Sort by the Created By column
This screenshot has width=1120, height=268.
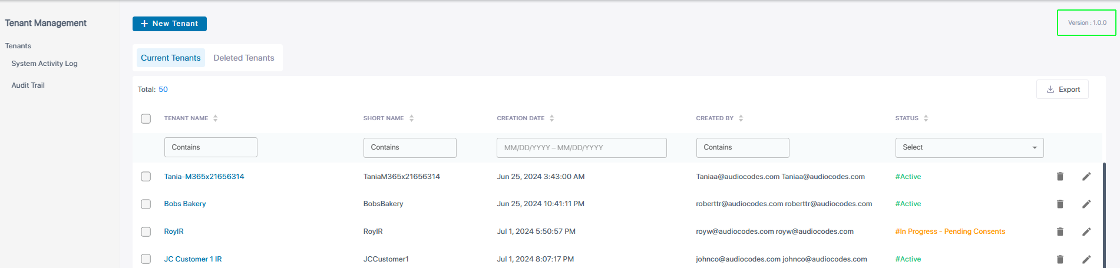(x=741, y=118)
